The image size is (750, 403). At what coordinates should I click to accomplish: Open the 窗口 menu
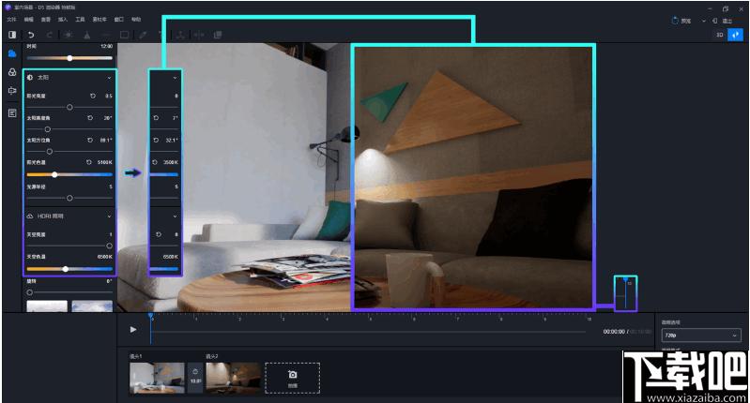pyautogui.click(x=119, y=20)
